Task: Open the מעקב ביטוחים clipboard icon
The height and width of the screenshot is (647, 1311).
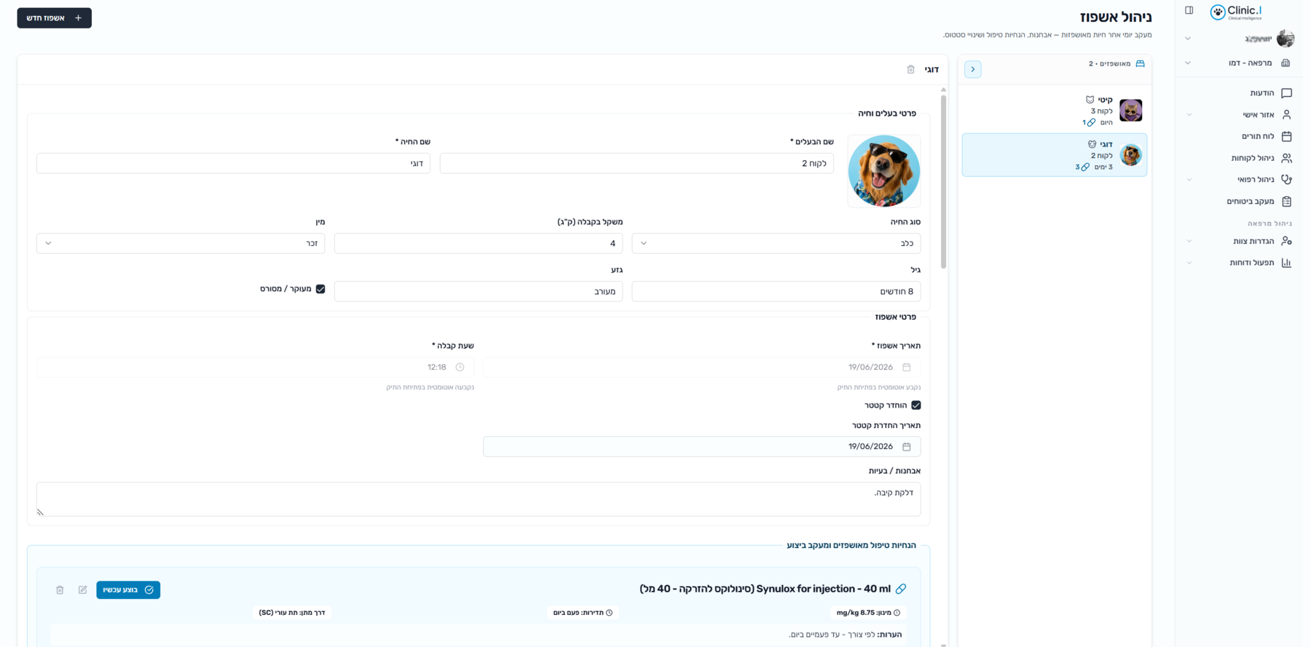Action: tap(1286, 202)
